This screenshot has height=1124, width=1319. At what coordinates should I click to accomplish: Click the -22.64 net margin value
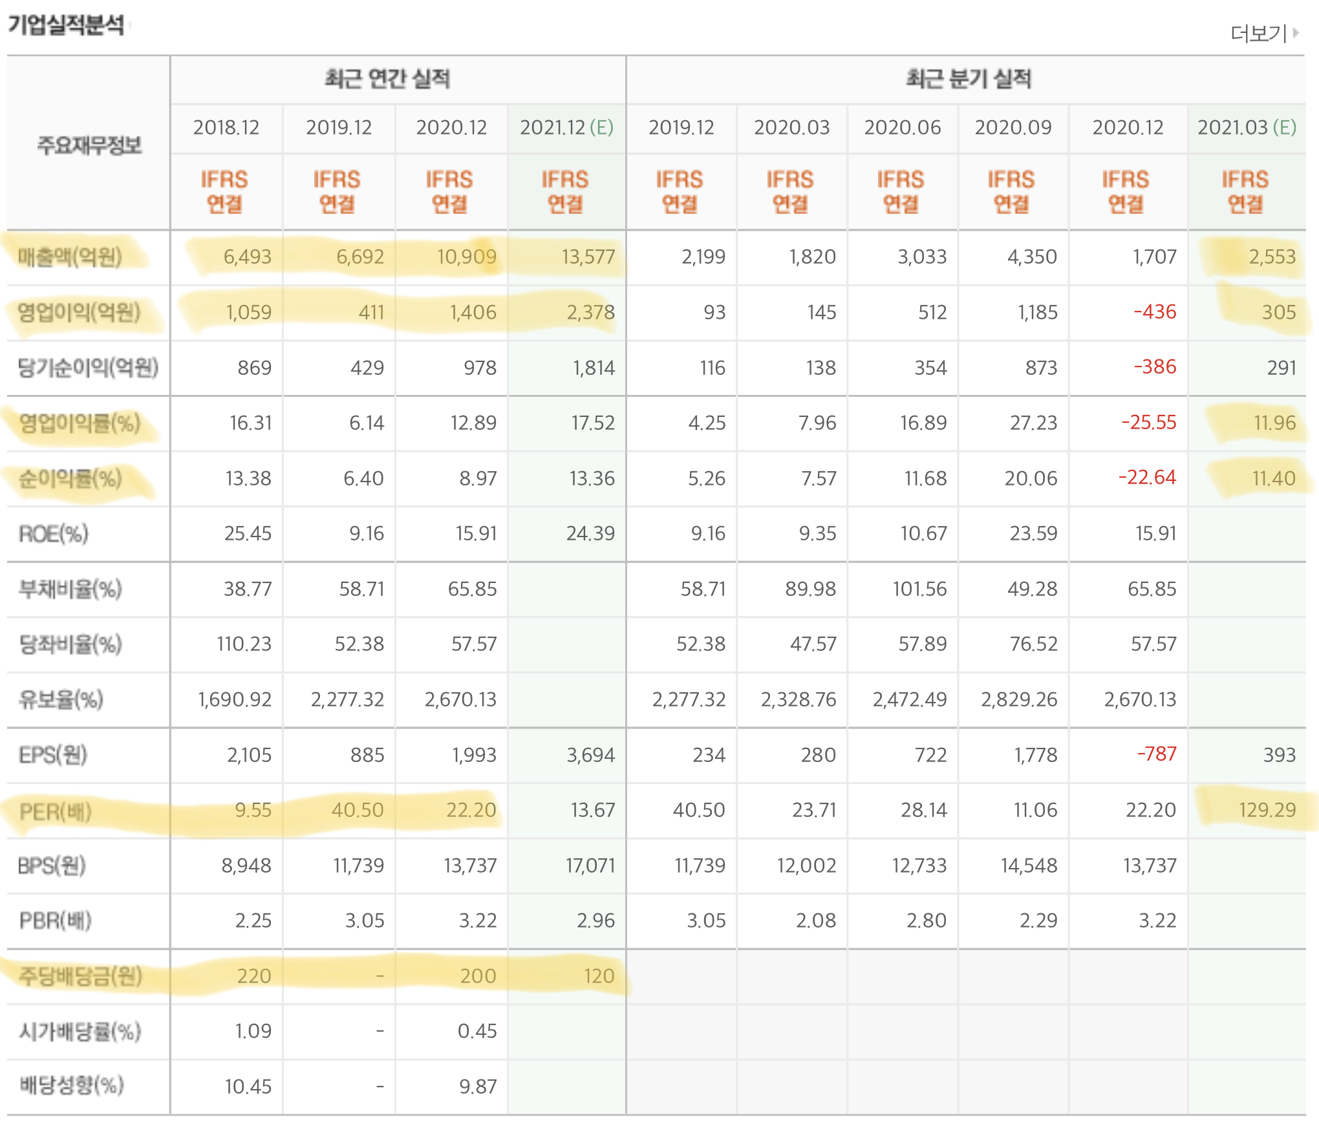[1147, 478]
